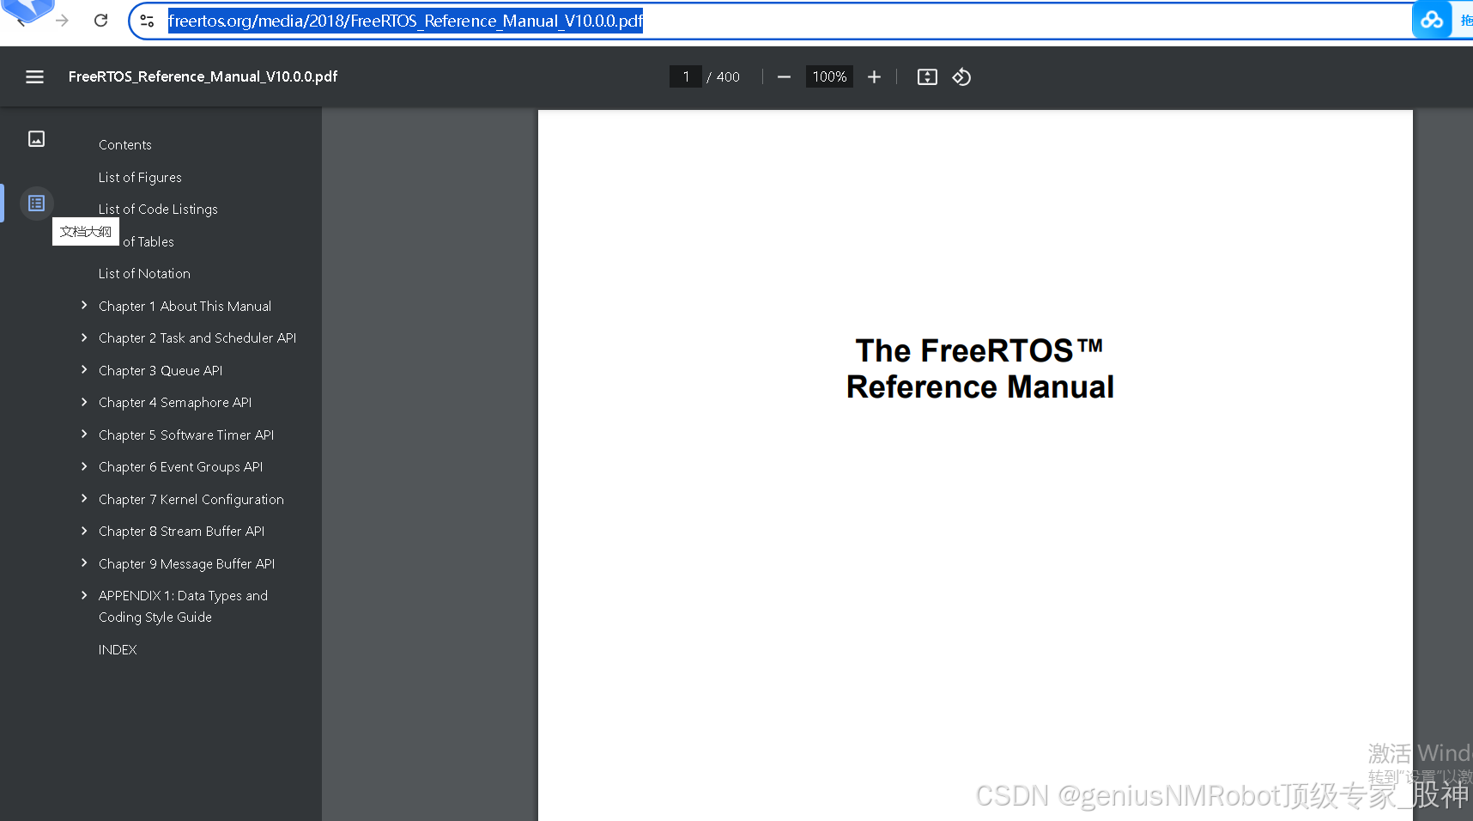
Task: Click the forward navigation arrow
Action: click(60, 20)
